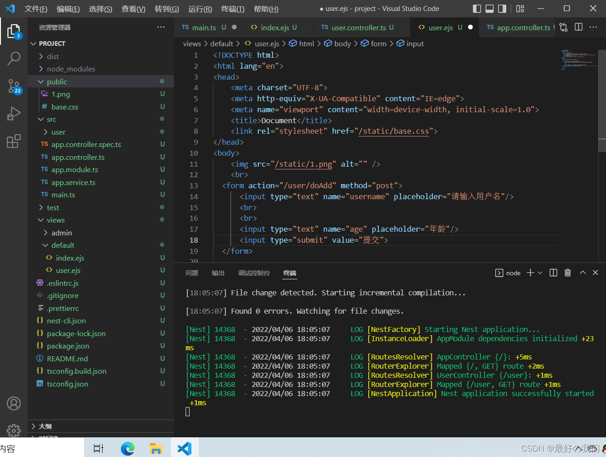Toggle primary sidebar layout icon
The height and width of the screenshot is (457, 606).
[x=477, y=9]
